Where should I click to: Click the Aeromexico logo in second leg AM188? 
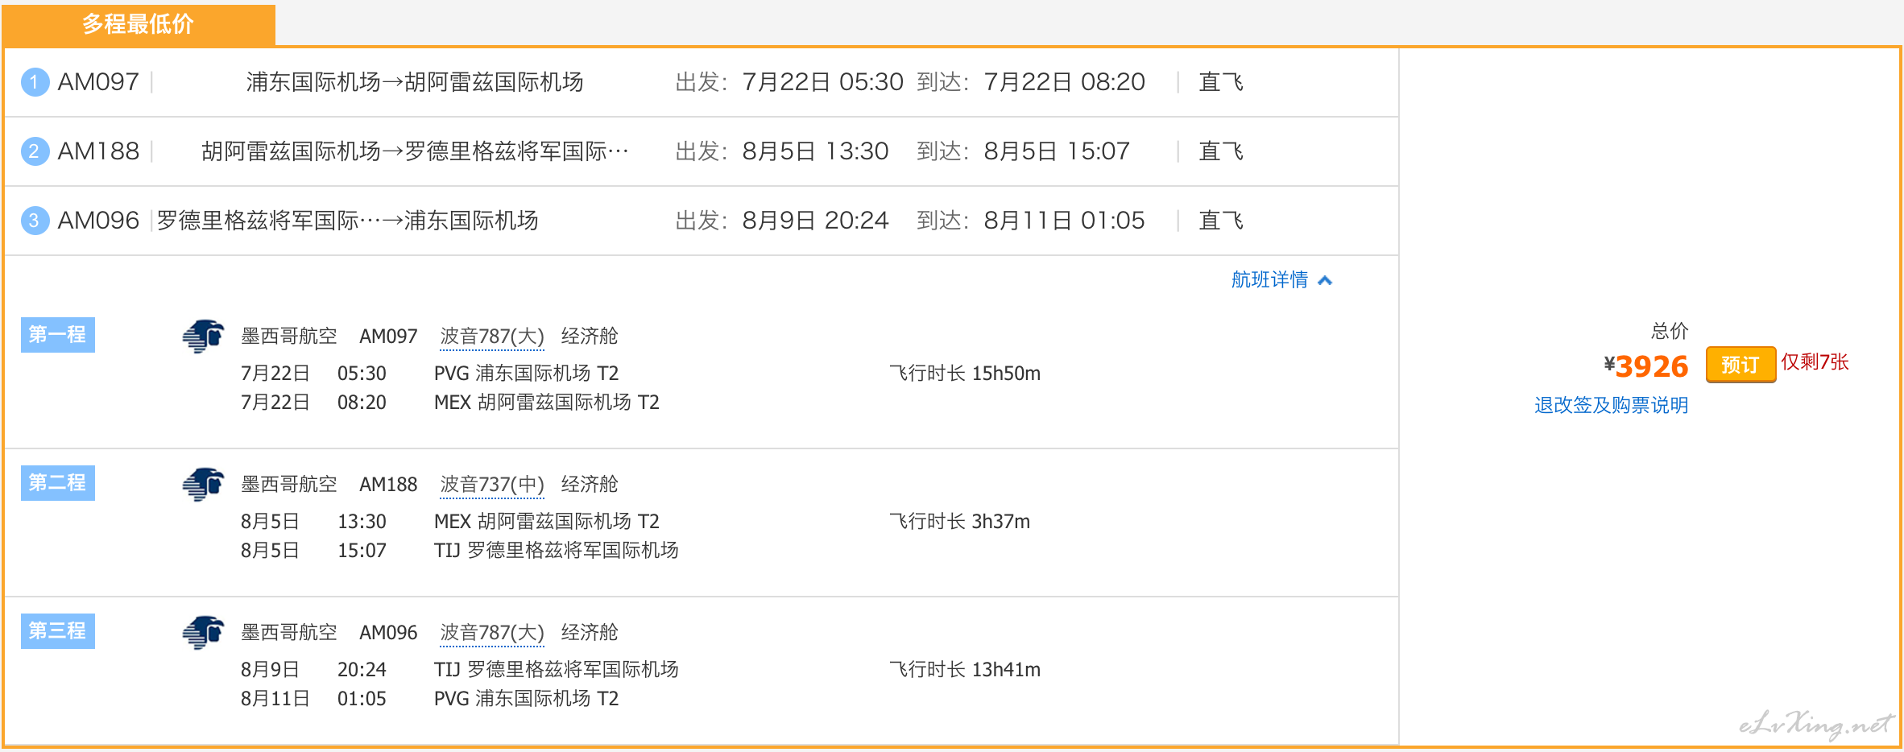point(203,484)
